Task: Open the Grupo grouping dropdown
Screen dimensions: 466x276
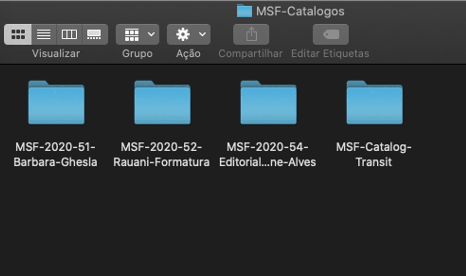Action: click(x=137, y=35)
